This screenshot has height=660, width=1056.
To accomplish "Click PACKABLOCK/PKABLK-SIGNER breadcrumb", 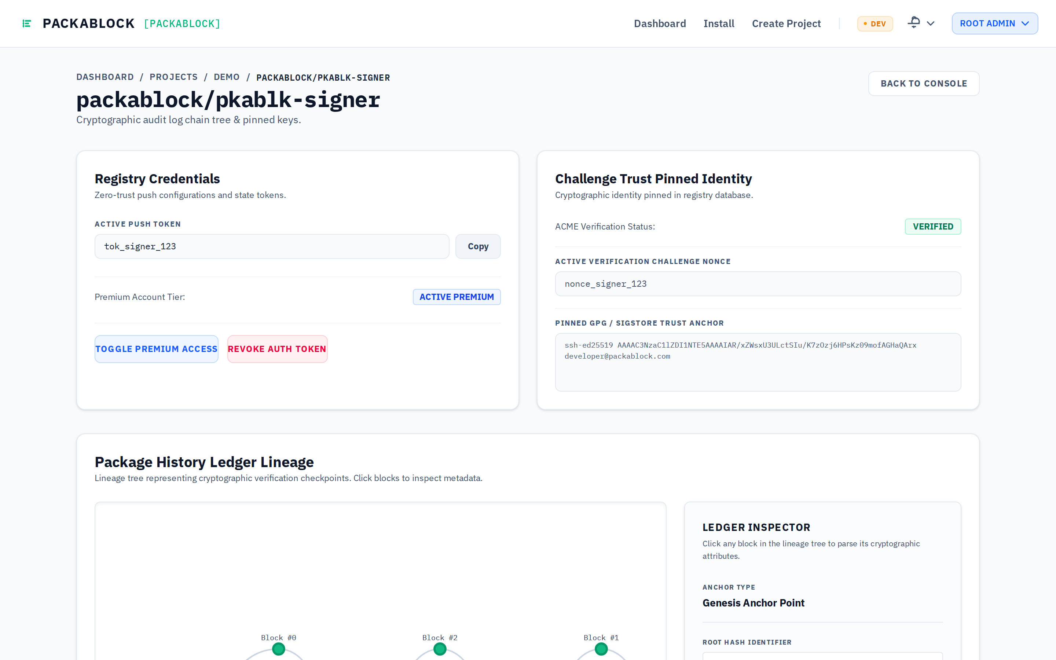I will tap(323, 77).
